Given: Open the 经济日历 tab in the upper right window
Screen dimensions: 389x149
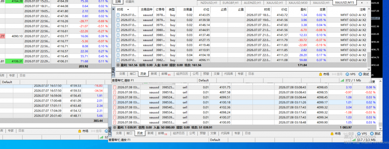Looking at the screenshot, I should pyautogui.click(x=182, y=74).
